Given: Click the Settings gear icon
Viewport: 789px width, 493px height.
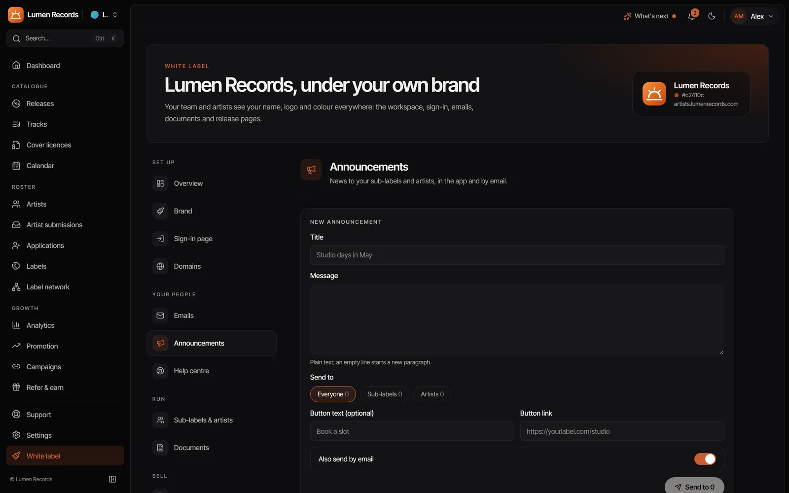Looking at the screenshot, I should [16, 435].
